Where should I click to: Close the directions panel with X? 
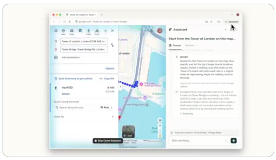pos(112,31)
